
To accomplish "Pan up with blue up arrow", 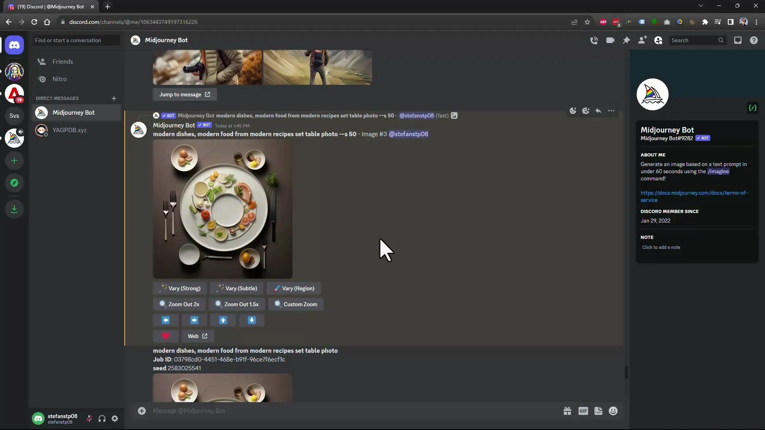I will 223,320.
